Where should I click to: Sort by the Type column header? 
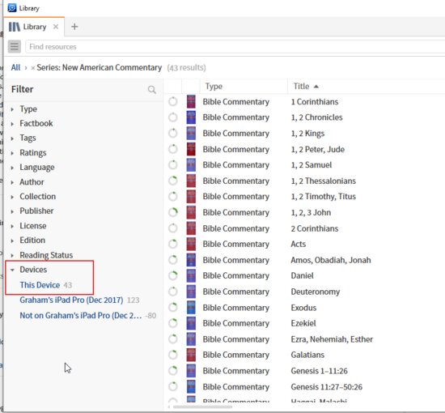point(214,87)
